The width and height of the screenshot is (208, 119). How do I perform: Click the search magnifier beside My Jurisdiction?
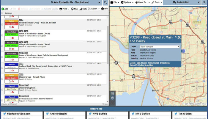[204, 2]
